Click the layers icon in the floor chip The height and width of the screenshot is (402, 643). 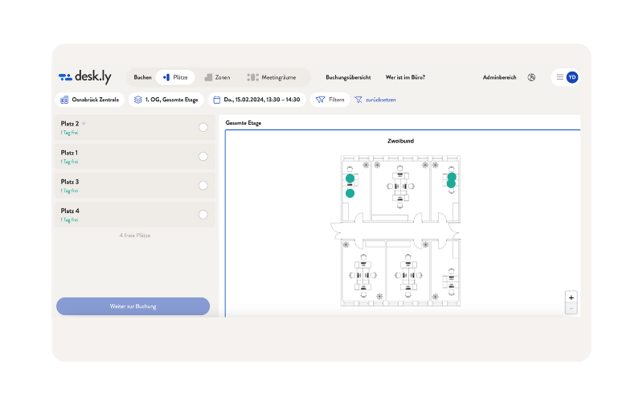(137, 100)
